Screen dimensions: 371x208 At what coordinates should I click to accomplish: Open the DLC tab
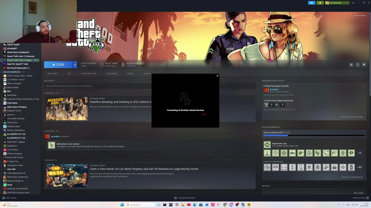click(69, 73)
